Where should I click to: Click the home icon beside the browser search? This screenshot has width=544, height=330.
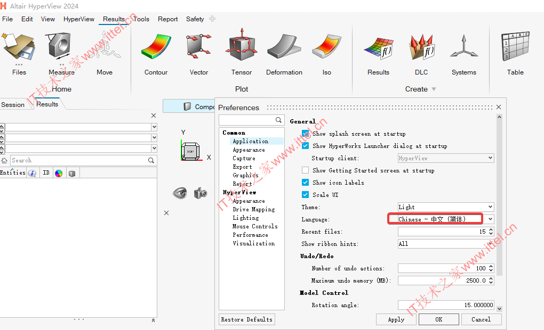coord(4,160)
